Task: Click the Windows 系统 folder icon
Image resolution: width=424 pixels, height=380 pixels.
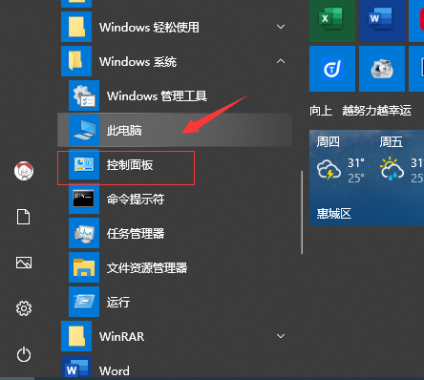Action: pyautogui.click(x=76, y=61)
